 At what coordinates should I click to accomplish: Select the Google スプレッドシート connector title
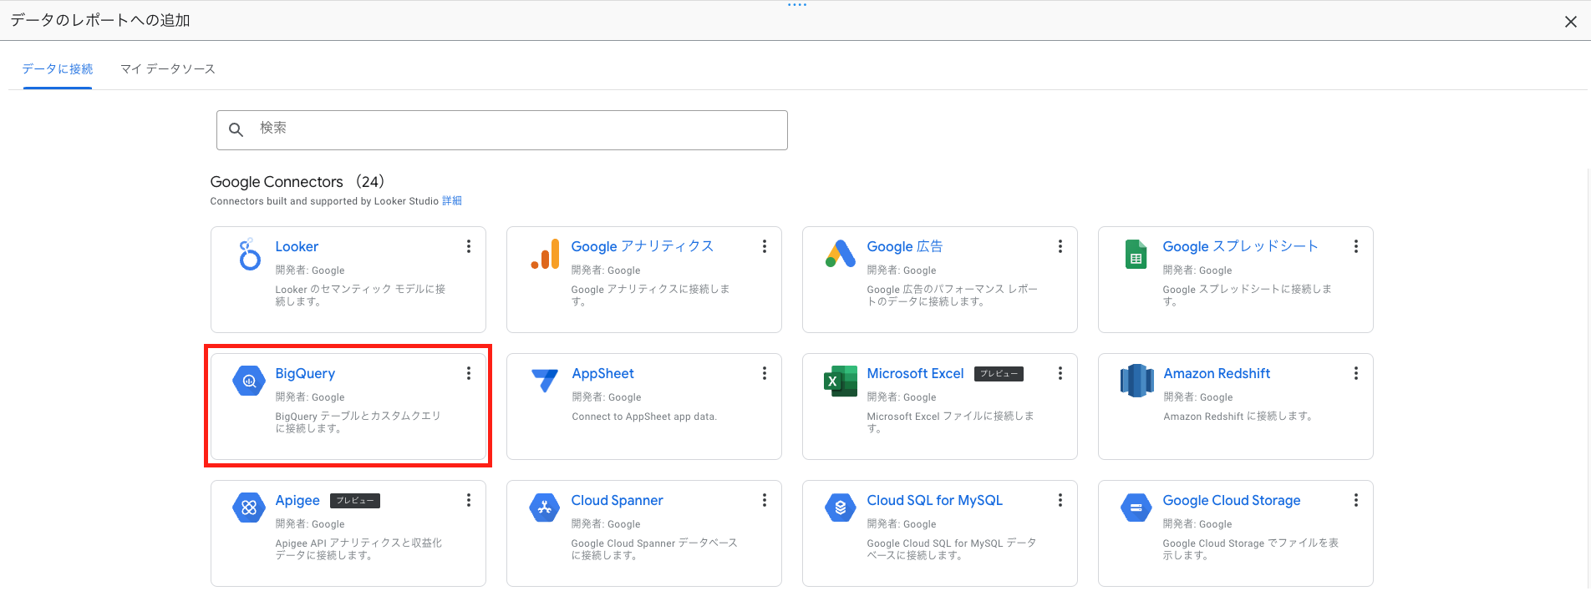[x=1240, y=246]
